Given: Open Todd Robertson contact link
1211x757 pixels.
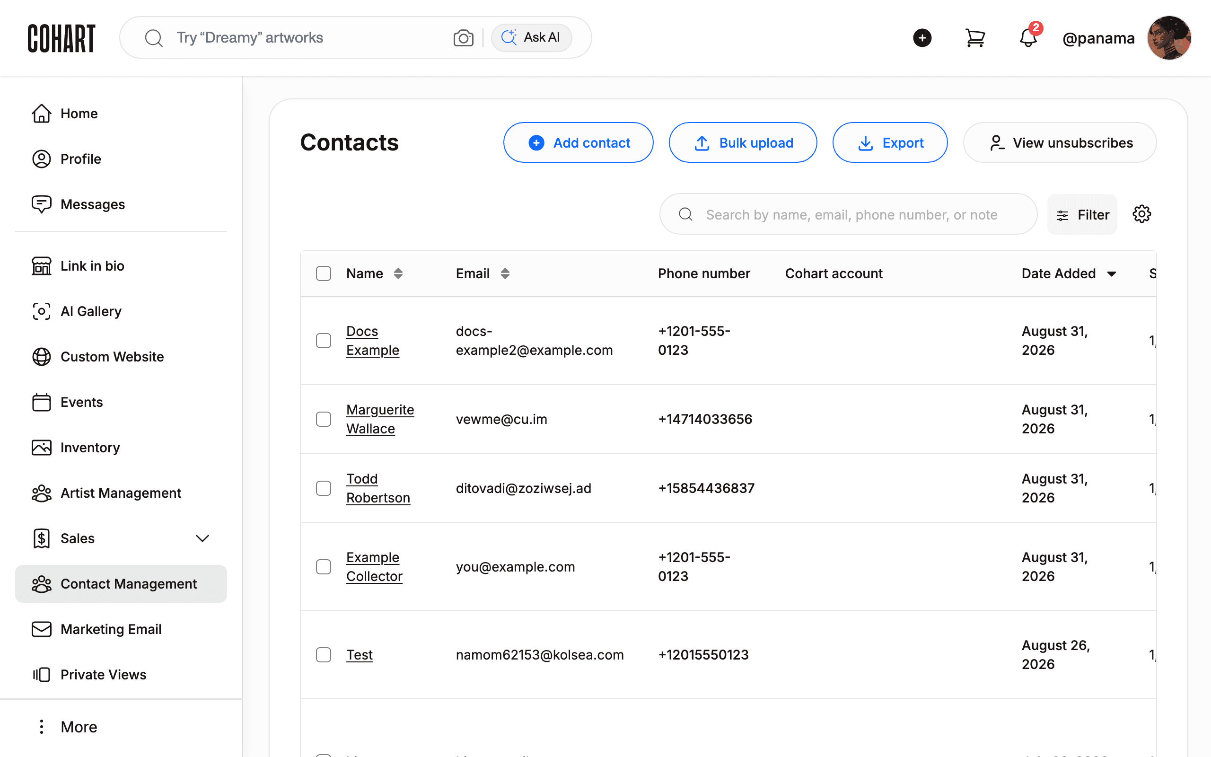Looking at the screenshot, I should click(378, 488).
